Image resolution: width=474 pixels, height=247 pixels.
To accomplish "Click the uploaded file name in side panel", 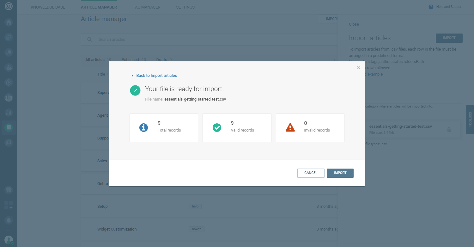I will point(401,127).
